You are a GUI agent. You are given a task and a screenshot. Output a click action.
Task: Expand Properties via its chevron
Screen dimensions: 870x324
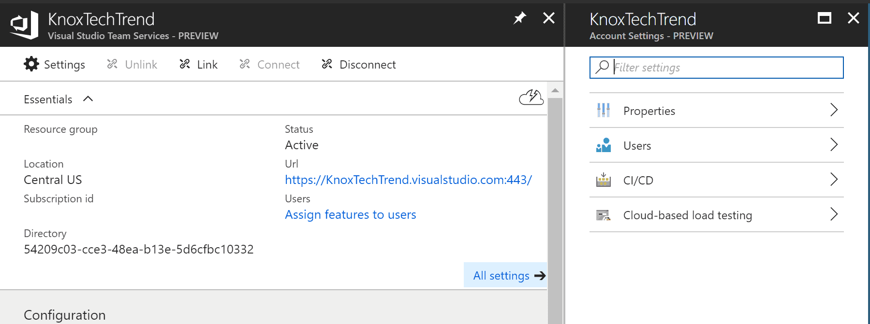(x=834, y=110)
